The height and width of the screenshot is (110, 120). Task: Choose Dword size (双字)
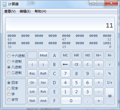click(x=13, y=88)
